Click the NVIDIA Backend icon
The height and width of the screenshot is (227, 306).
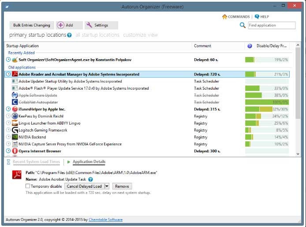[15, 137]
